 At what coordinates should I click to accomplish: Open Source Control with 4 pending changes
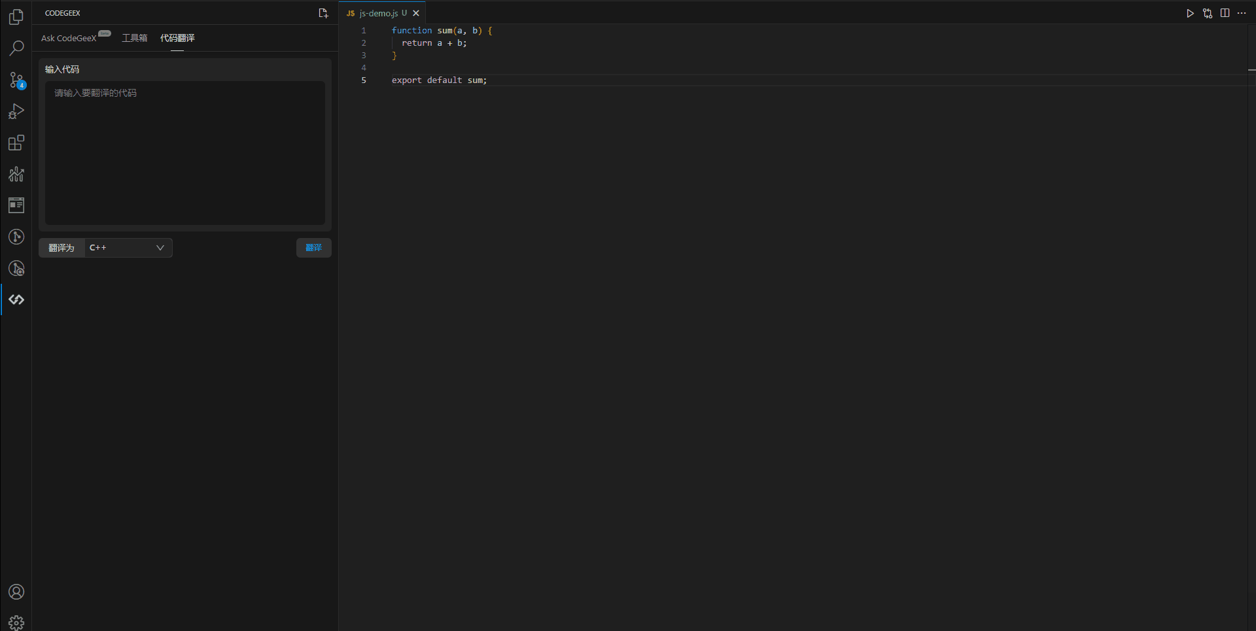coord(16,80)
